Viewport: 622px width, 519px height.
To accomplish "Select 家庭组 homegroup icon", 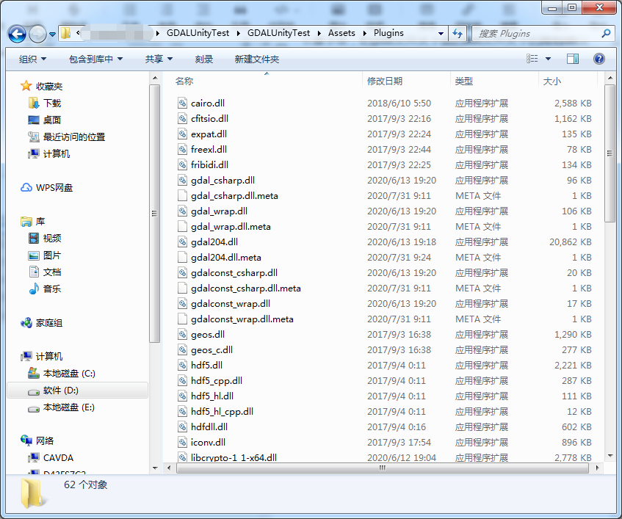I will pyautogui.click(x=26, y=323).
